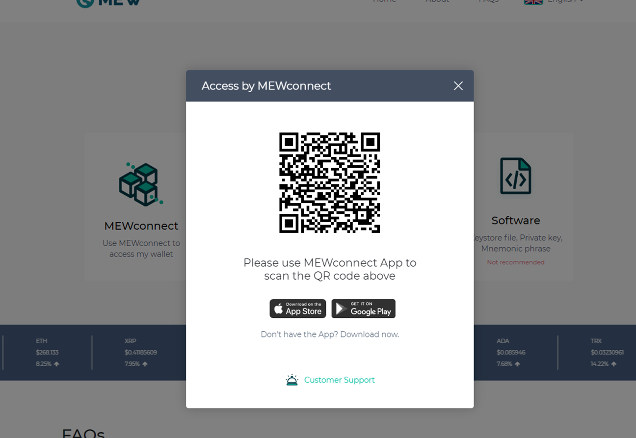Image resolution: width=636 pixels, height=438 pixels.
Task: Click the TRX ticker symbol
Action: 596,341
